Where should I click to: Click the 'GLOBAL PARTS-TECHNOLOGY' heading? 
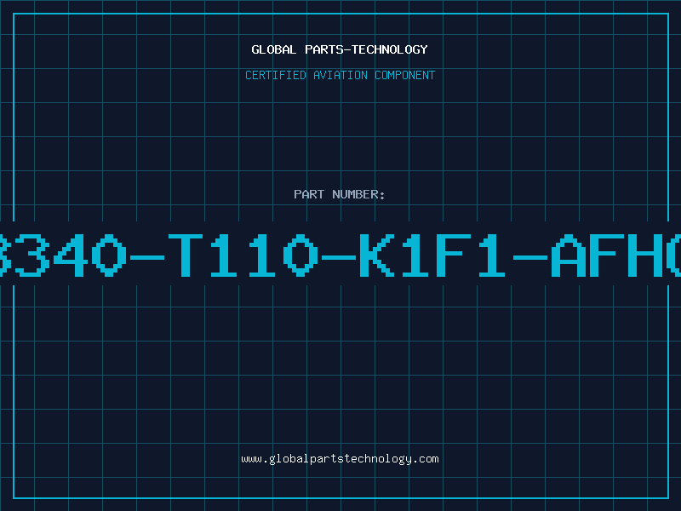click(340, 49)
